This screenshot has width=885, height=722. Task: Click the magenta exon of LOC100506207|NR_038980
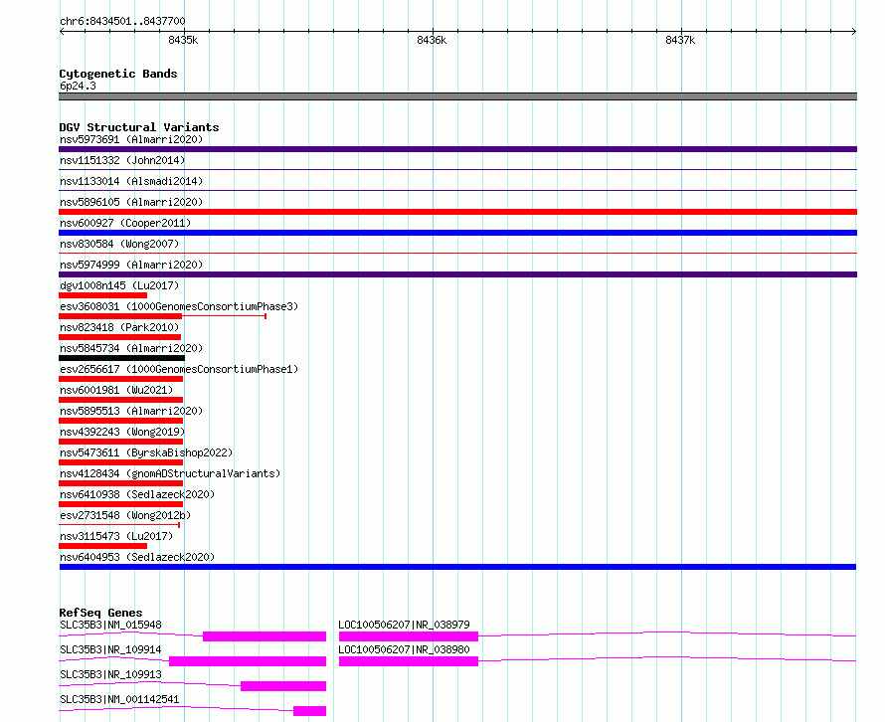tap(409, 661)
